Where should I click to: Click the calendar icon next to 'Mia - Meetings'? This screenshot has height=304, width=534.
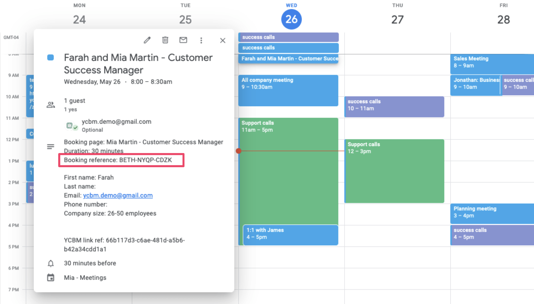point(51,277)
